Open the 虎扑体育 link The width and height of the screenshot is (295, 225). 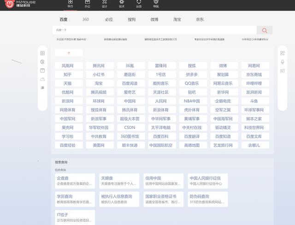point(193,110)
